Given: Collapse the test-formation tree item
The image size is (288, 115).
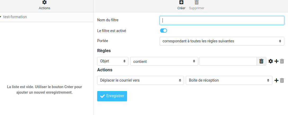Looking at the screenshot, I should 1,17.
